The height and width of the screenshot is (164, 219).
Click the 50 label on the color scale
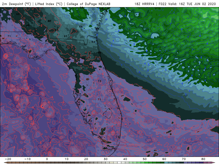click(145, 159)
